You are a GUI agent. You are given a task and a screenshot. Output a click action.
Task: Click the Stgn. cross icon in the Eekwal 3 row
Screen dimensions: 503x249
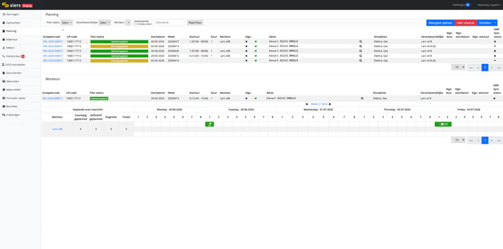[246, 46]
